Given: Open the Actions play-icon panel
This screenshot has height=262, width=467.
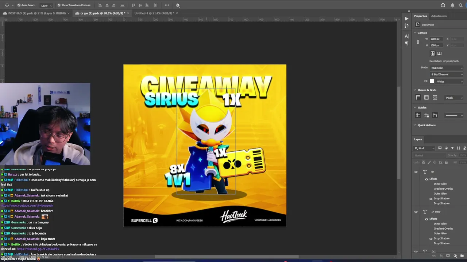Looking at the screenshot, I should pos(406,19).
